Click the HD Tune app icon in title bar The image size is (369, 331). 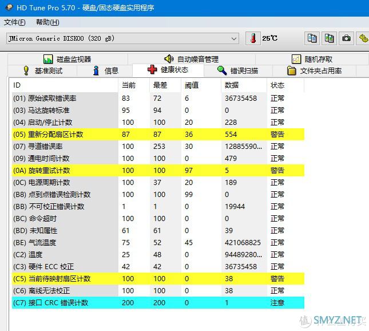pyautogui.click(x=9, y=8)
